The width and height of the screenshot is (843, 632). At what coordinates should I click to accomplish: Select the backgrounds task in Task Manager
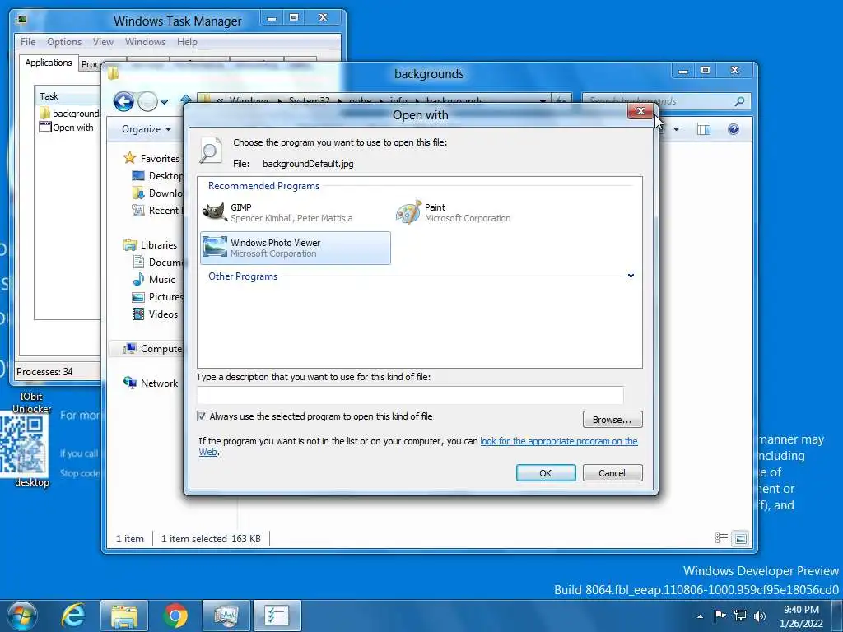point(70,114)
